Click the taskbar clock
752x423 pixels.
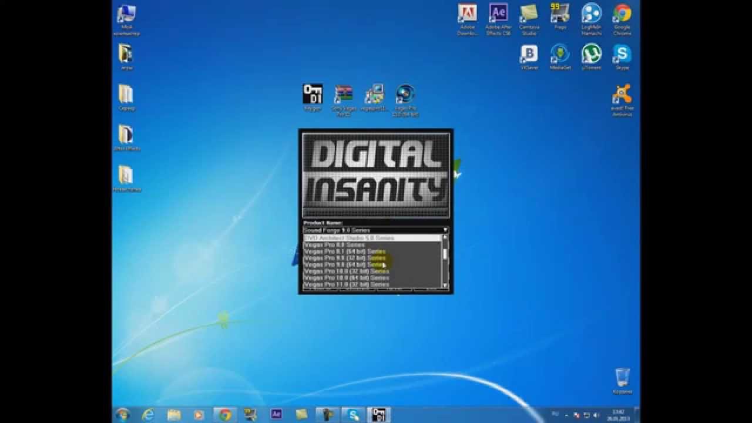point(617,415)
